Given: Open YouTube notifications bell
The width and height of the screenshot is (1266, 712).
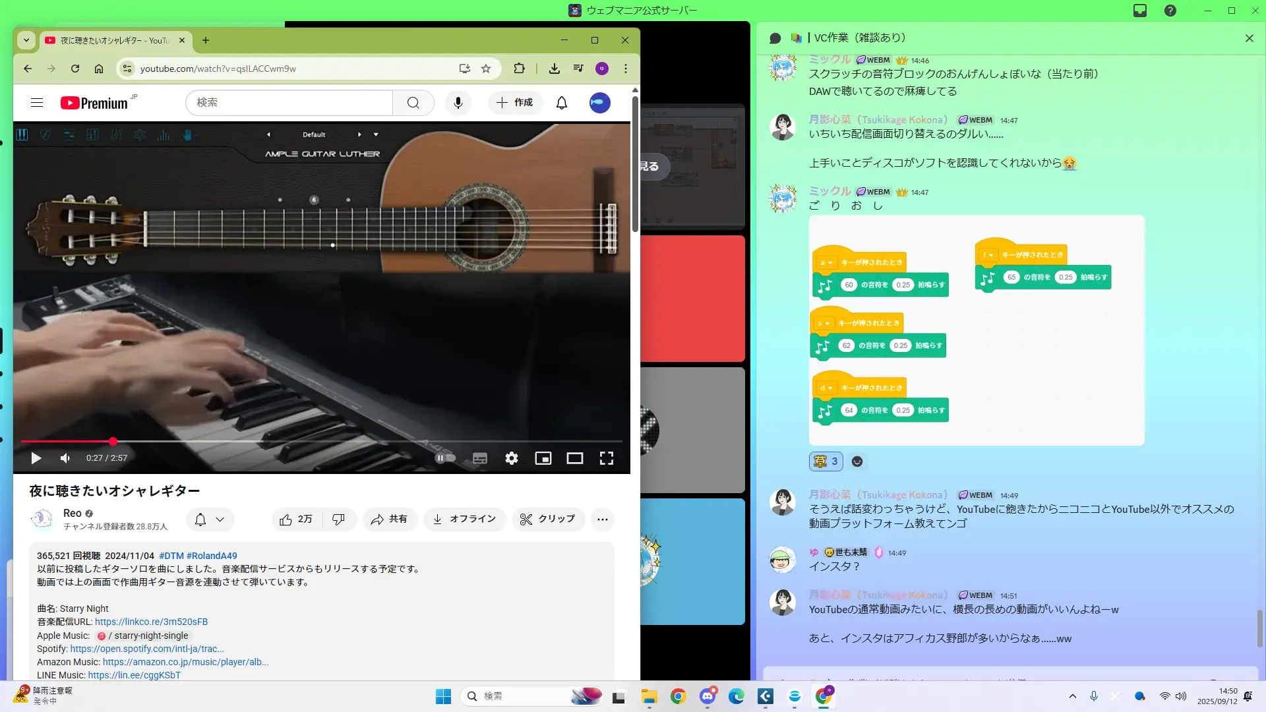Looking at the screenshot, I should (x=561, y=103).
